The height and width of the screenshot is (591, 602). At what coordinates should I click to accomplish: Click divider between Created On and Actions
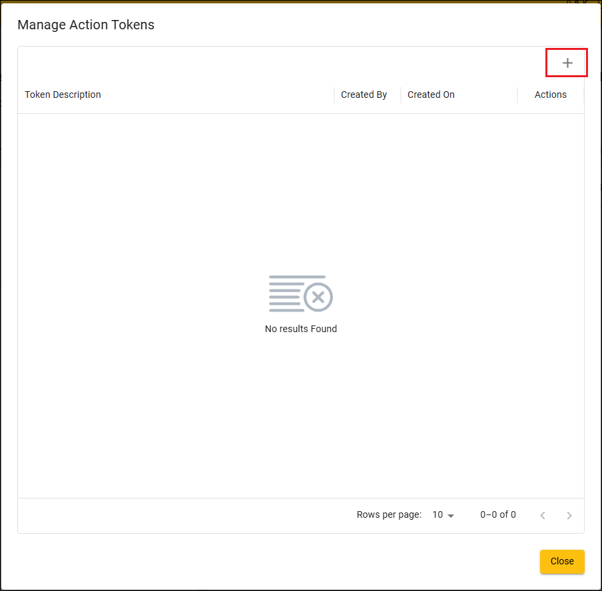517,95
